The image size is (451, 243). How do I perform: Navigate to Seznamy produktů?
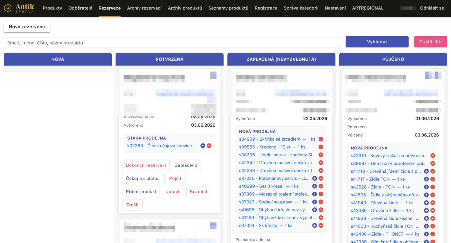[x=228, y=8]
